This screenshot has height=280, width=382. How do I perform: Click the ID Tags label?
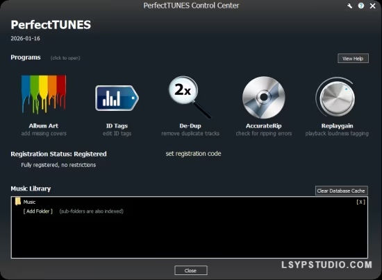click(117, 125)
